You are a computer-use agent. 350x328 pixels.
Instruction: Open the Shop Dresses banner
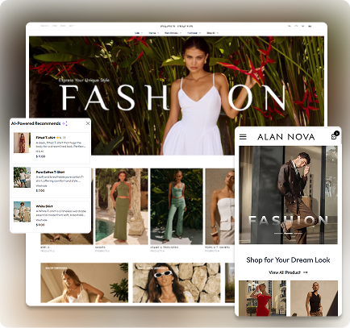[85, 283]
